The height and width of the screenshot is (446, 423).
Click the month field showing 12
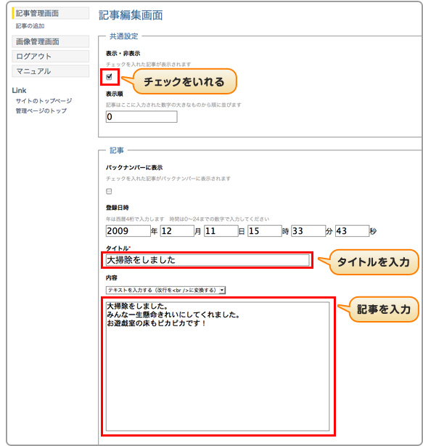click(x=177, y=231)
